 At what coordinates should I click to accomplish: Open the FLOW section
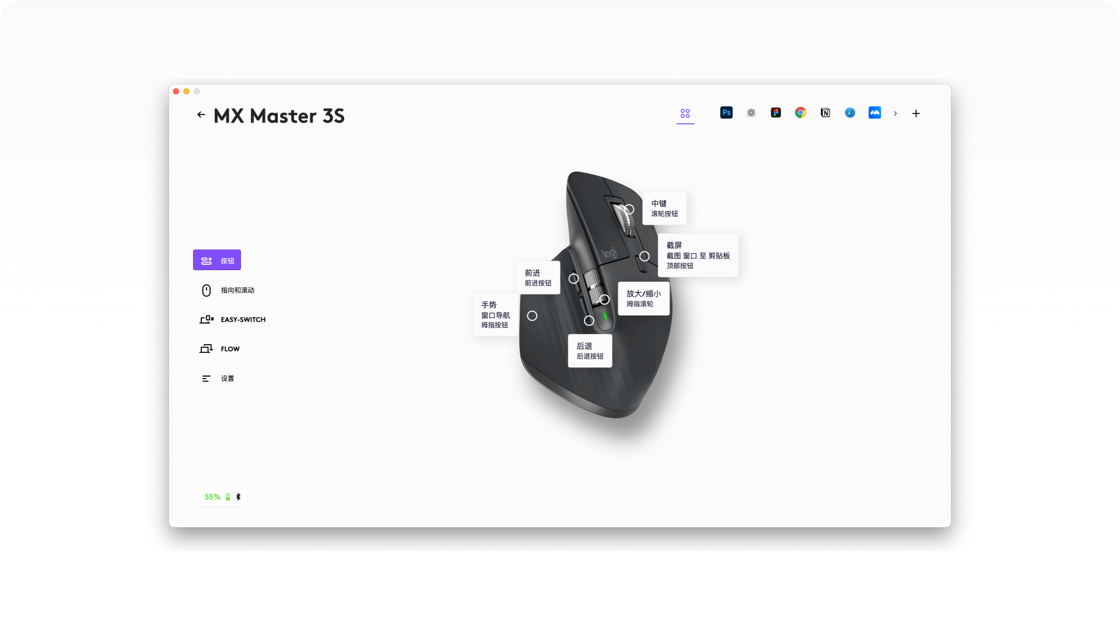click(220, 349)
